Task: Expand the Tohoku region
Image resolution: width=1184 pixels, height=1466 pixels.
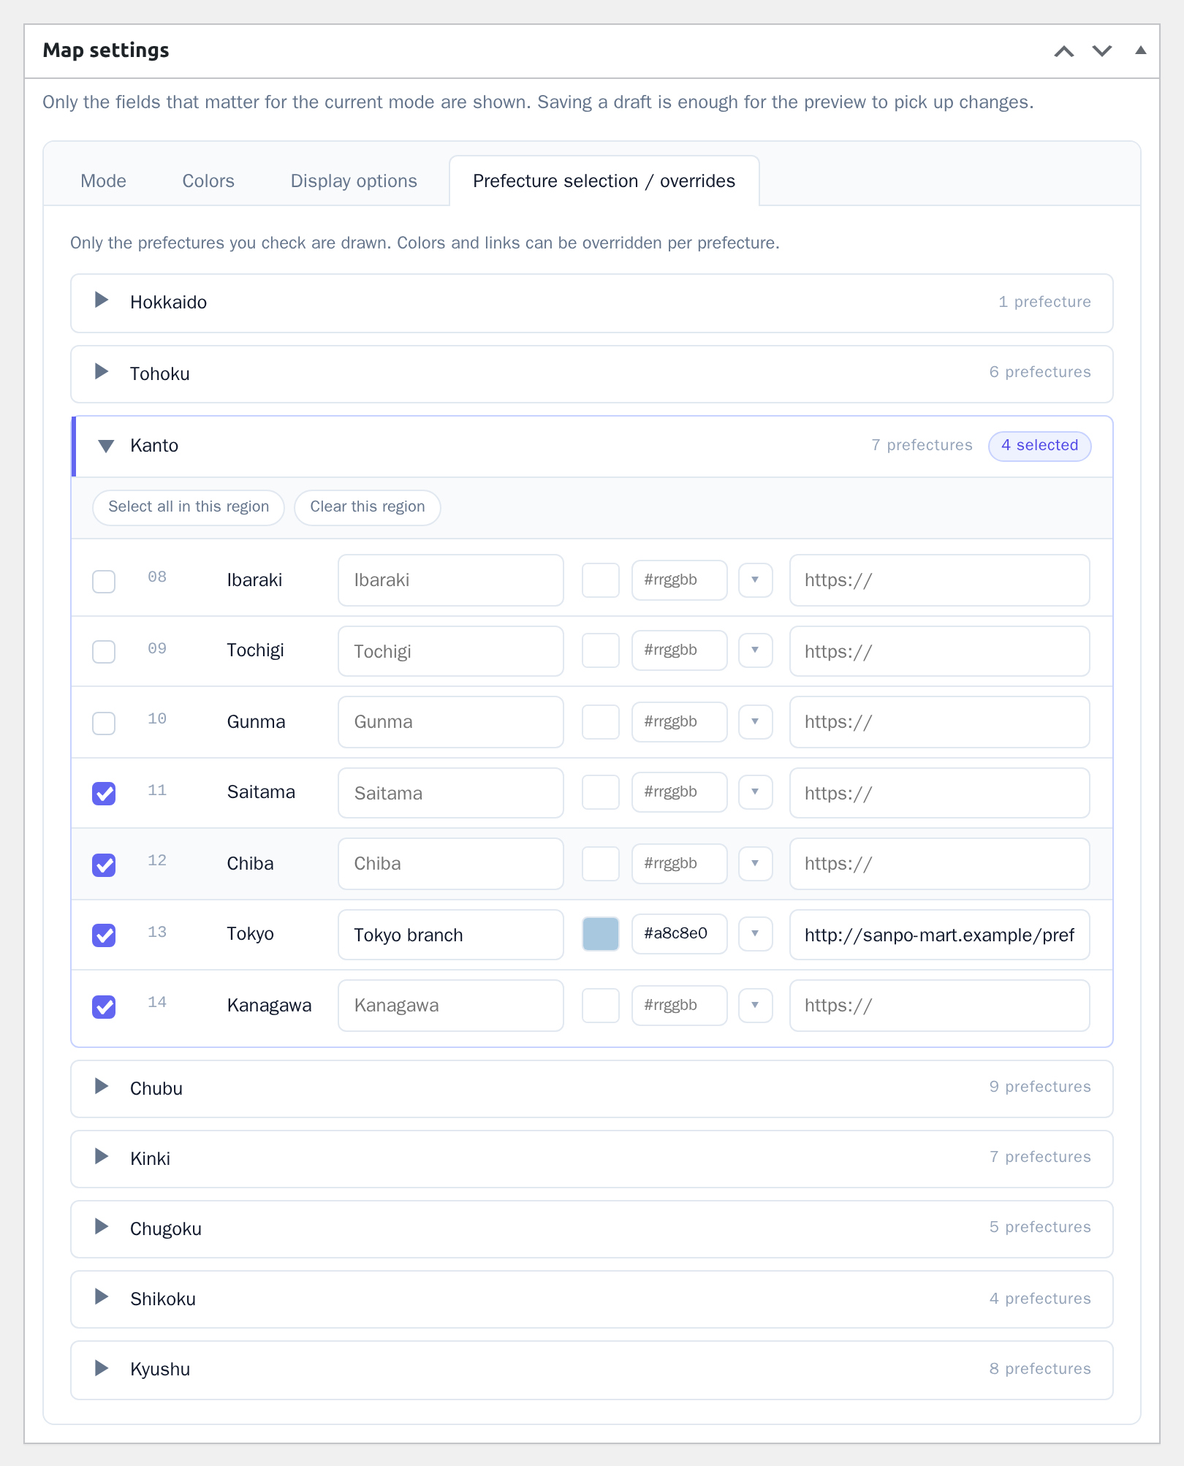Action: tap(592, 374)
